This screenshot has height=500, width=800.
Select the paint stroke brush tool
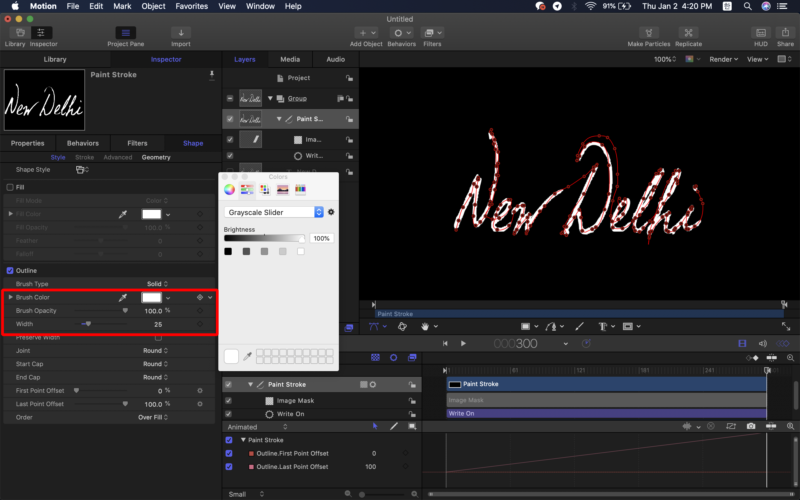point(579,326)
